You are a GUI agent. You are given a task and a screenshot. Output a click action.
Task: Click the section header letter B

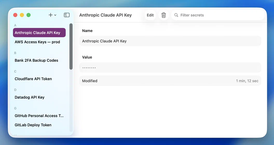(x=15, y=53)
